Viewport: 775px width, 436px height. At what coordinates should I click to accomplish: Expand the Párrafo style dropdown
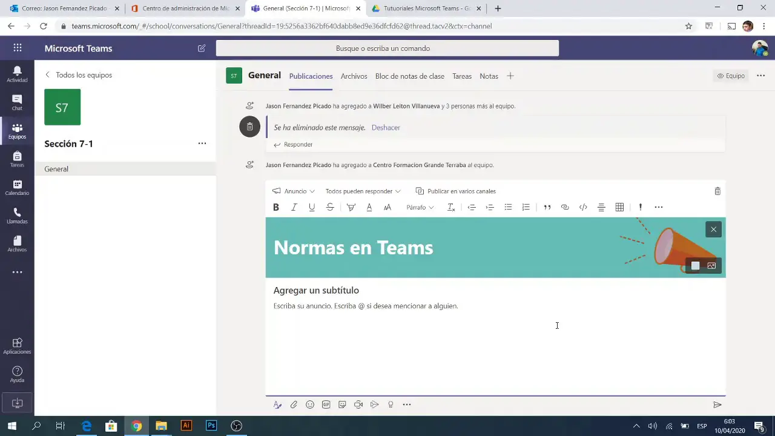click(420, 207)
